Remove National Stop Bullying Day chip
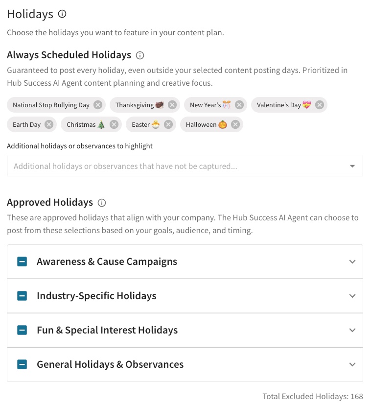 click(98, 105)
